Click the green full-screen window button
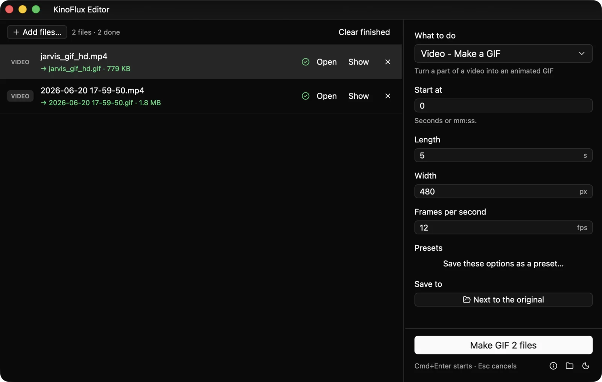 36,9
